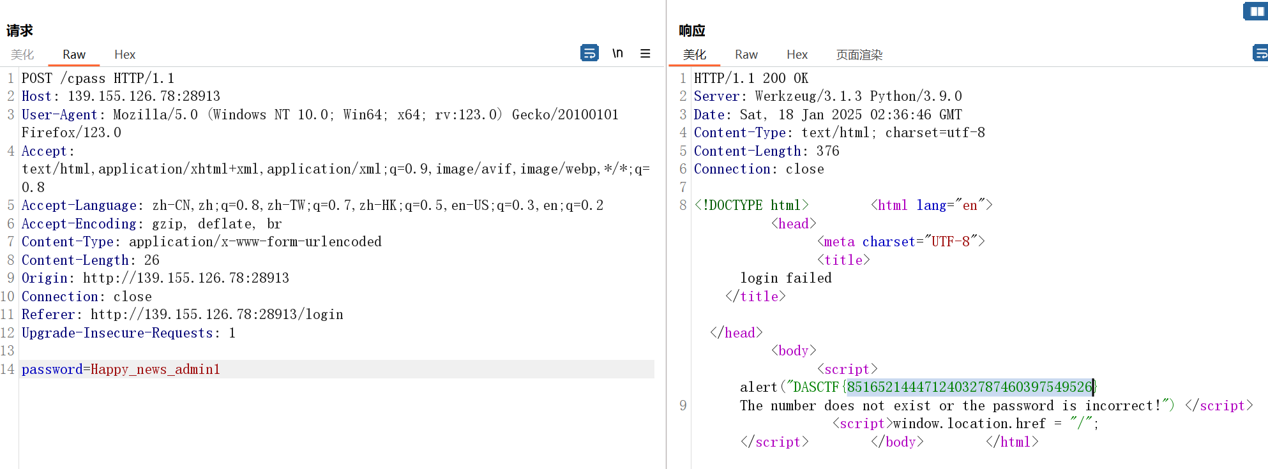Click the request Host header line
Screen dimensions: 1268x469
point(121,96)
